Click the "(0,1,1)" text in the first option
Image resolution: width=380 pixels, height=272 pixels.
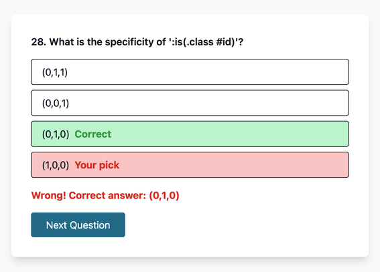[x=55, y=72]
